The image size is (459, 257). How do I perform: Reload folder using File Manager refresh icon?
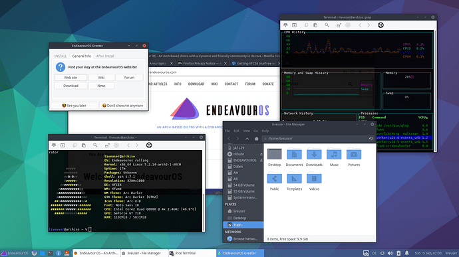371,139
